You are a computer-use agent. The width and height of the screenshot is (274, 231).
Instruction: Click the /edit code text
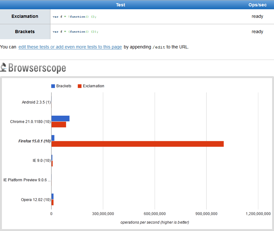pos(159,47)
